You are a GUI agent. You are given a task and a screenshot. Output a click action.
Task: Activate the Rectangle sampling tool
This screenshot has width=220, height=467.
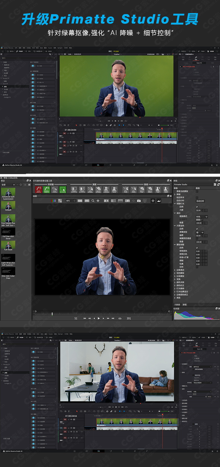point(63,190)
